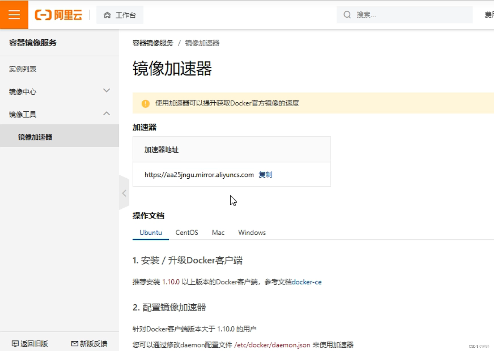Open 实例列表 in the sidebar
Screen dimensions: 494x351
click(x=23, y=69)
